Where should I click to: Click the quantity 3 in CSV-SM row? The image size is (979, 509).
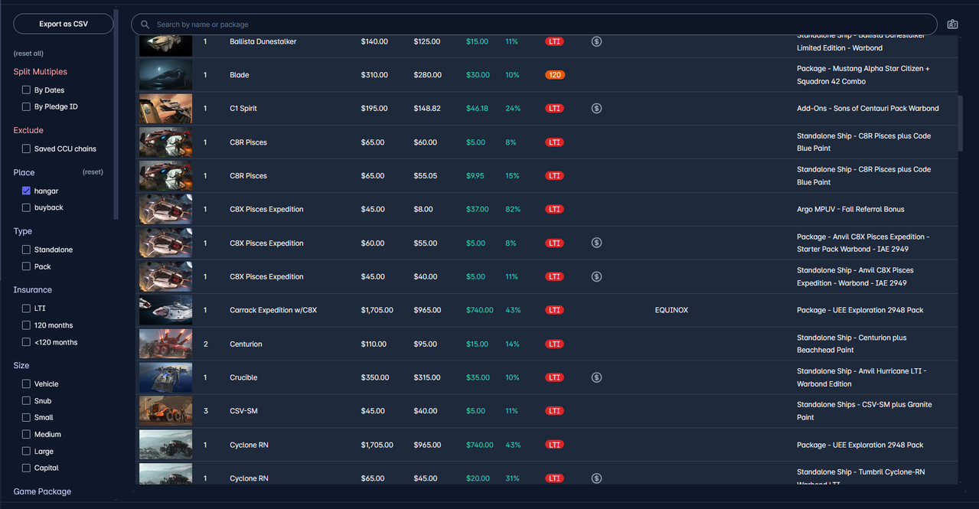pyautogui.click(x=205, y=411)
